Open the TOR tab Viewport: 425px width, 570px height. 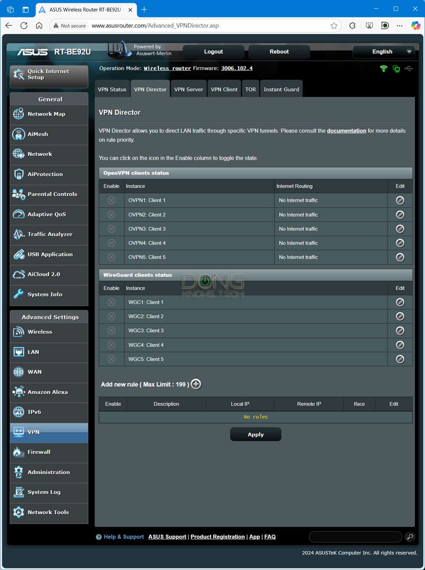pos(250,89)
